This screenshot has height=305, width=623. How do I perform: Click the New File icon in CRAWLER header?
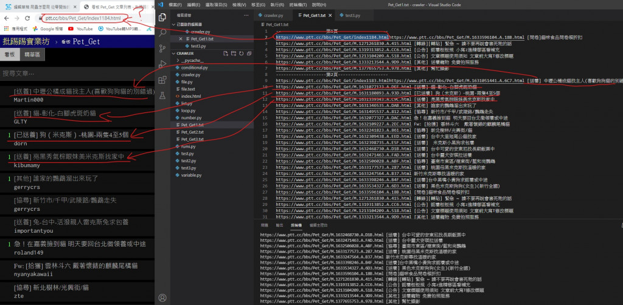pyautogui.click(x=226, y=53)
